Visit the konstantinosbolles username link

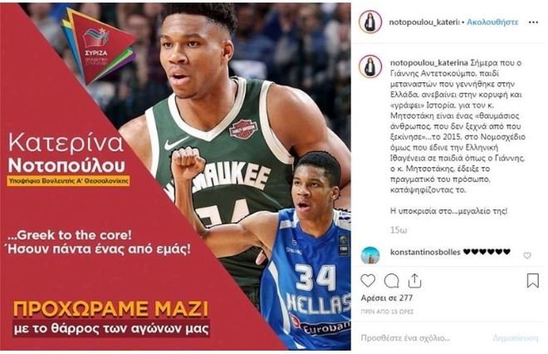coord(425,252)
